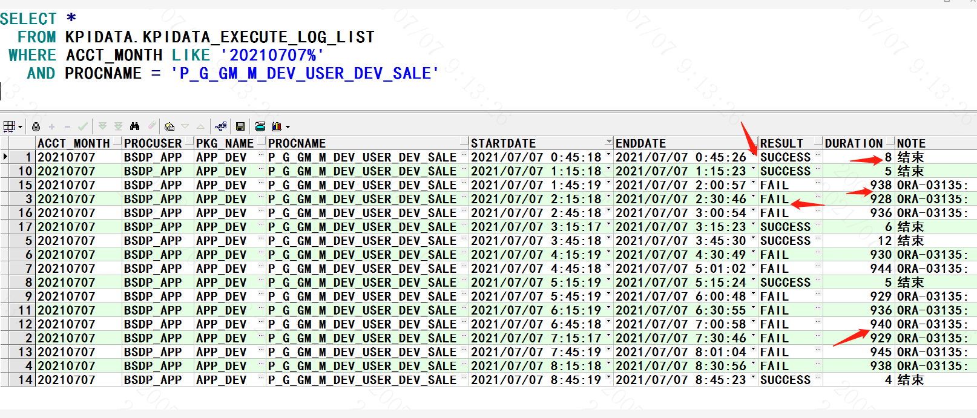
Task: Select the NOTE column header
Action: coord(936,143)
